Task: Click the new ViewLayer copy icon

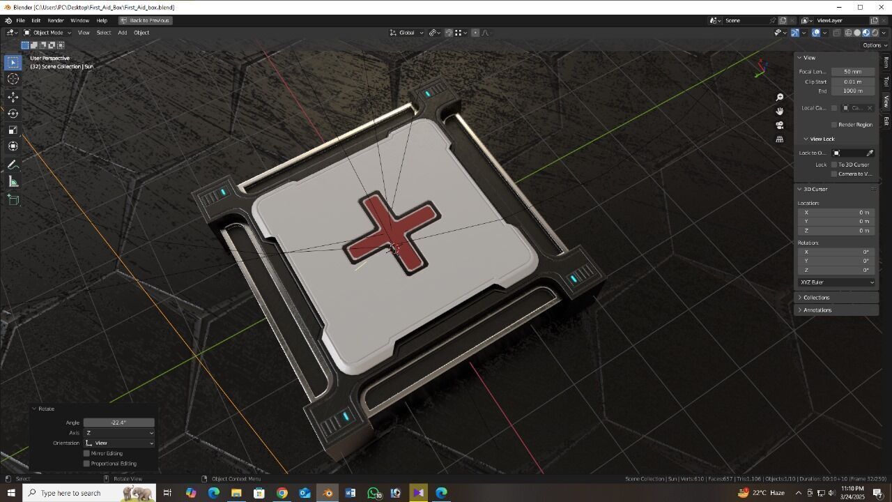Action: [875, 20]
